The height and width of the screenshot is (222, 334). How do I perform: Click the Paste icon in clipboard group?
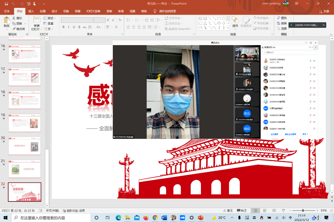7,20
